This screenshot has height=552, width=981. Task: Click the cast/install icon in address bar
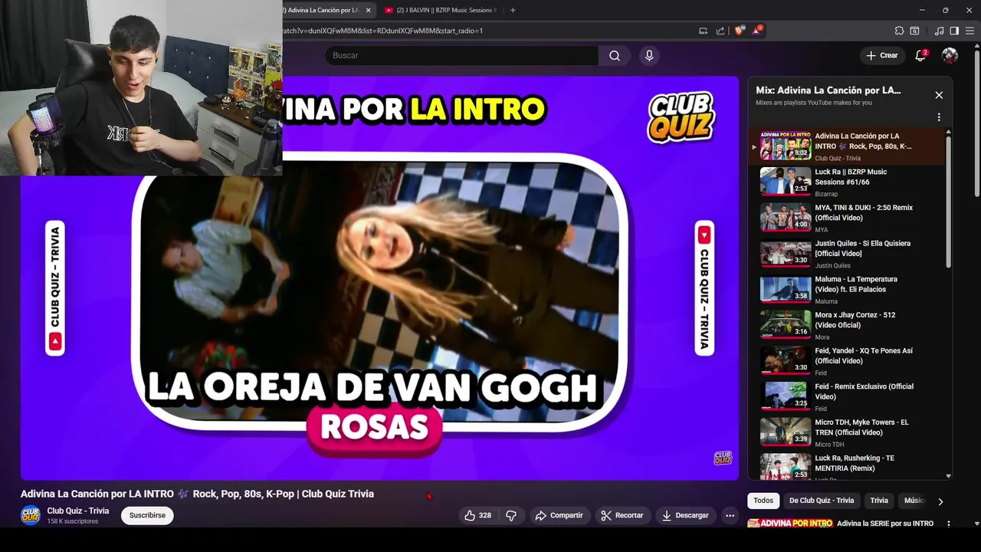(x=703, y=31)
